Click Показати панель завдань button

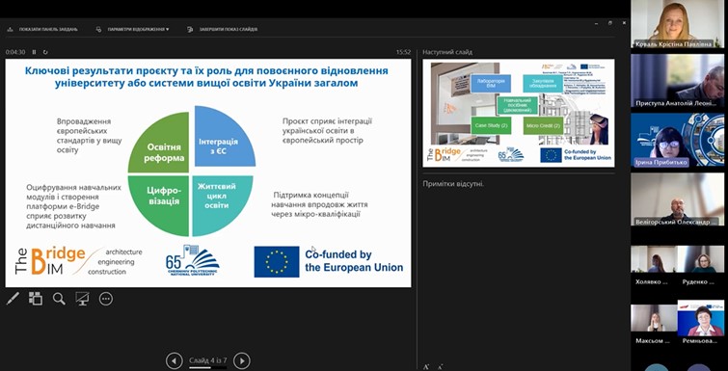point(42,29)
